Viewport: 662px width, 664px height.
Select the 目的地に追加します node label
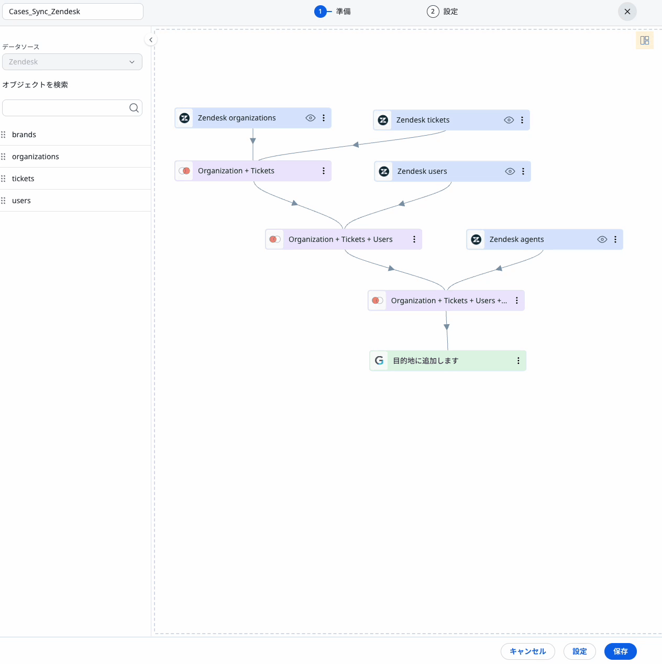[x=426, y=361]
